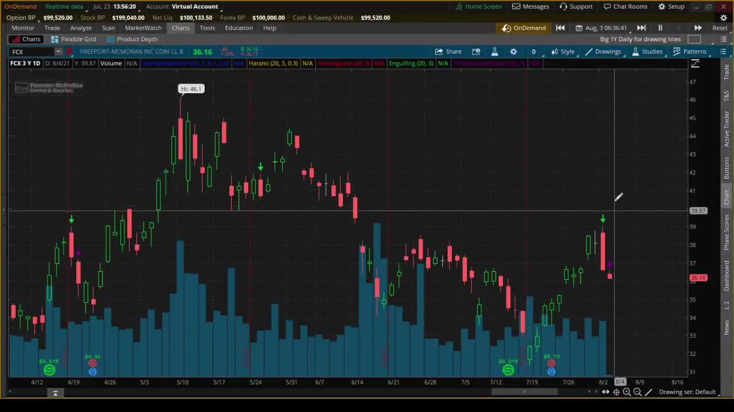Pause OnDemand playback
Image resolution: width=734 pixels, height=412 pixels.
pyautogui.click(x=660, y=27)
